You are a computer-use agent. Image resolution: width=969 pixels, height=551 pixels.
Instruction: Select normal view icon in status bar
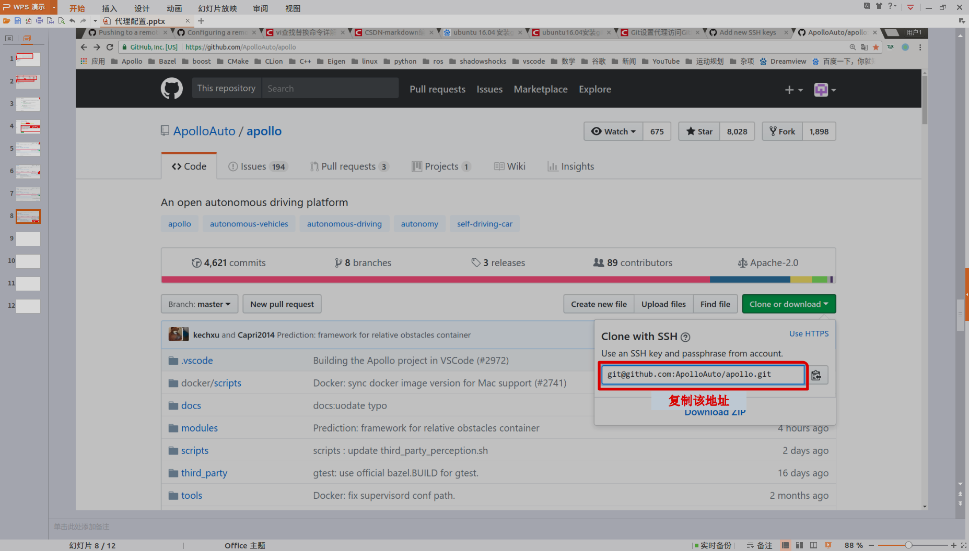tap(785, 545)
